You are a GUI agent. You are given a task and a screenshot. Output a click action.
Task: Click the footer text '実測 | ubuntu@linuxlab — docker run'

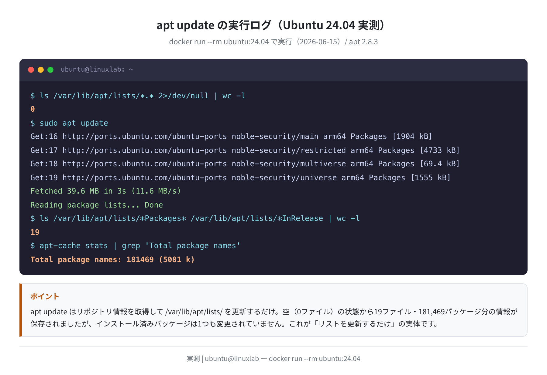[273, 359]
